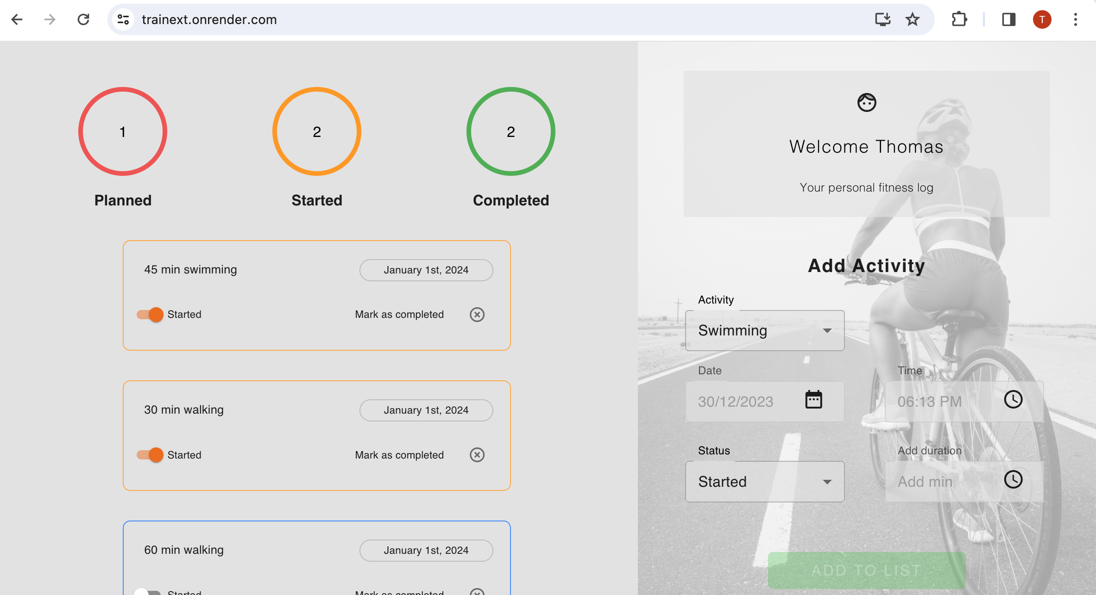Click the date chip on 45 min swimming
Image resolution: width=1096 pixels, height=595 pixels.
pyautogui.click(x=426, y=270)
